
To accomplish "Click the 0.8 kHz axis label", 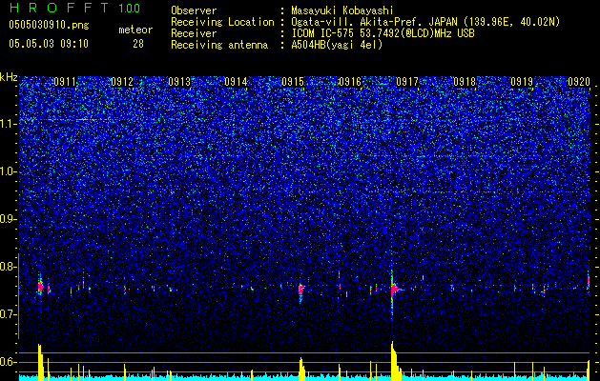I will pyautogui.click(x=9, y=267).
